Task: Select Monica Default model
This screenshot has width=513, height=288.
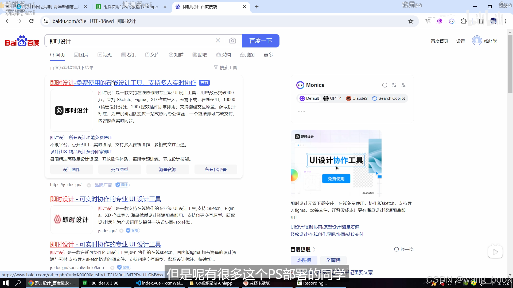Action: [309, 98]
